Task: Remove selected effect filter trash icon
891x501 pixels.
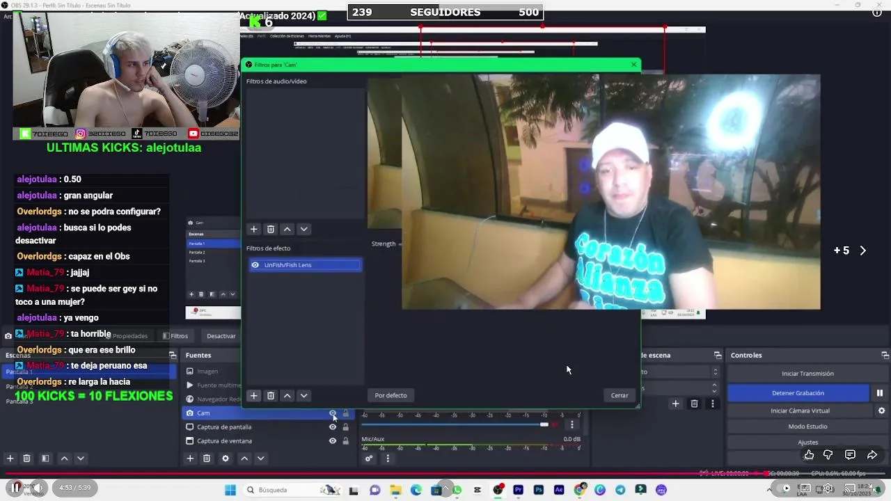Action: 271,395
